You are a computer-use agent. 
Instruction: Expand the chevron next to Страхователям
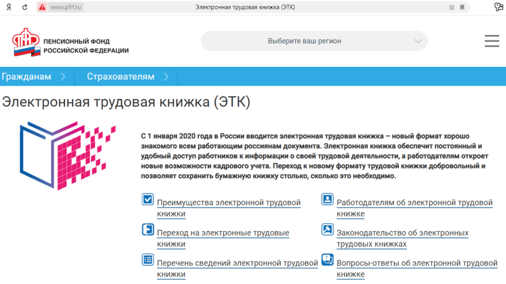166,77
